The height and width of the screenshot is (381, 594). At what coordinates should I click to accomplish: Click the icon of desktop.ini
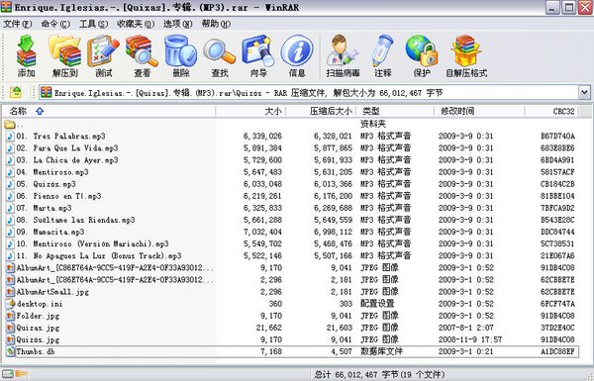[x=10, y=304]
